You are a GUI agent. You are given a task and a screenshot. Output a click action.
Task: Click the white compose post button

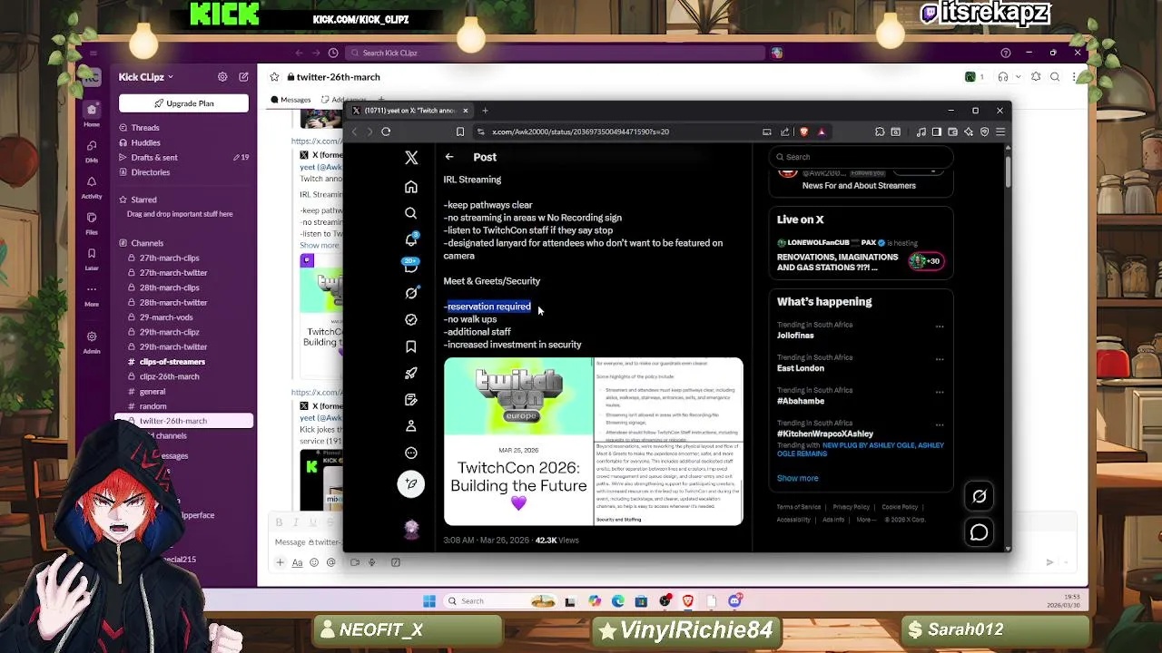point(411,483)
